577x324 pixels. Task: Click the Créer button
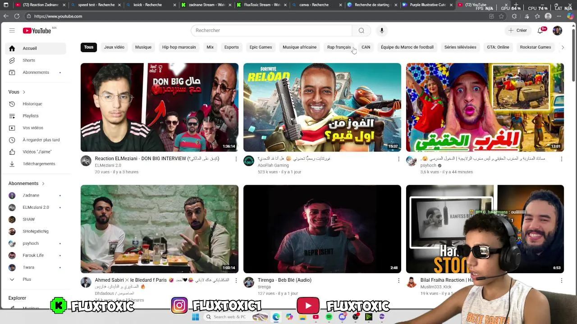pyautogui.click(x=517, y=31)
